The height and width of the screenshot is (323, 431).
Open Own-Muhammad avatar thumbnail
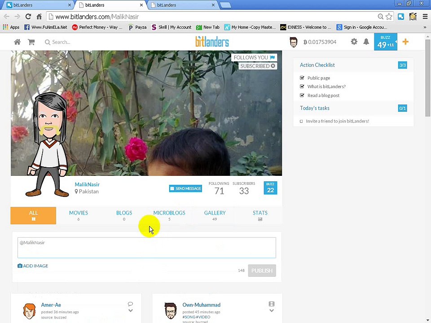click(x=171, y=310)
